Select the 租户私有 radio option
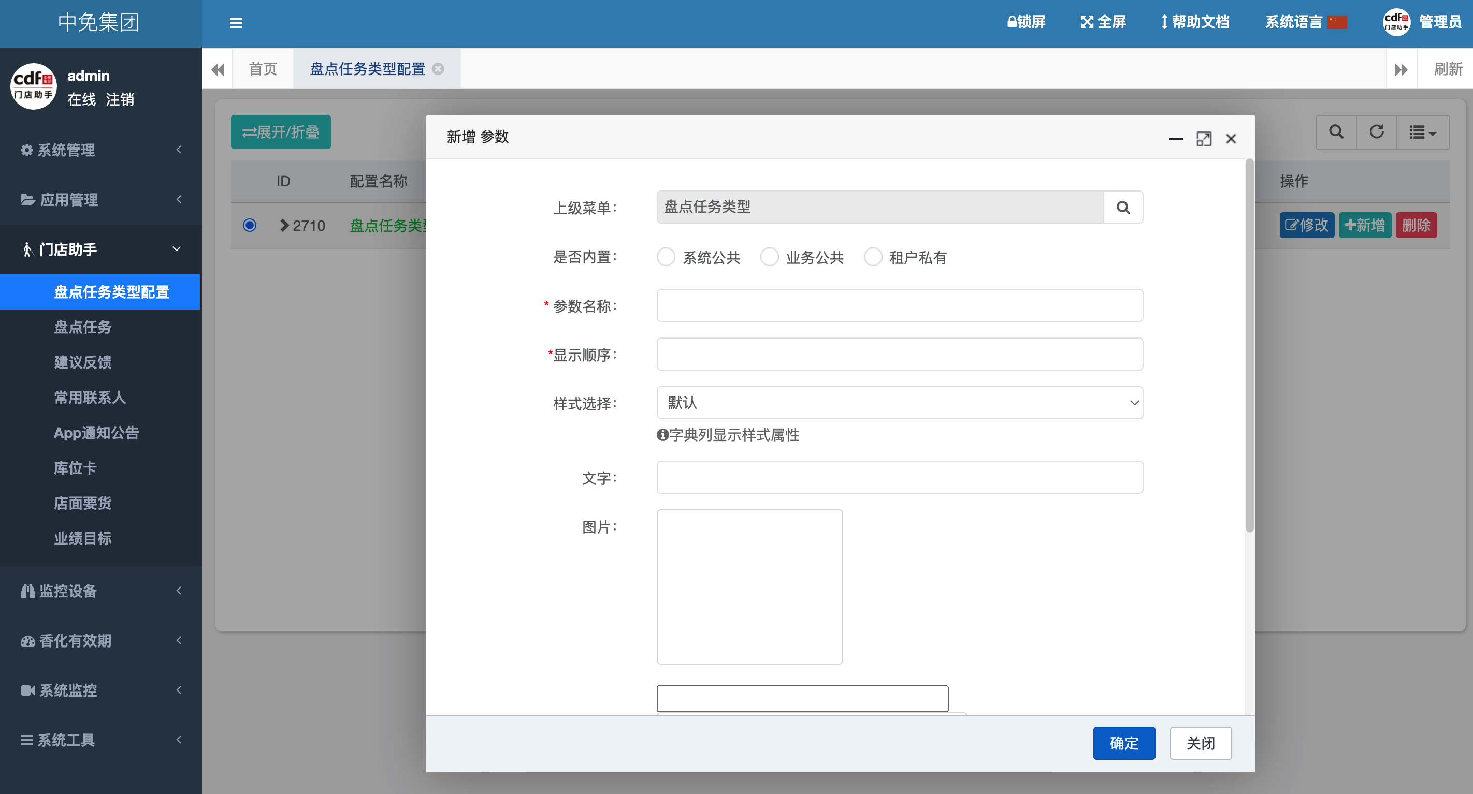The width and height of the screenshot is (1473, 794). pos(873,257)
